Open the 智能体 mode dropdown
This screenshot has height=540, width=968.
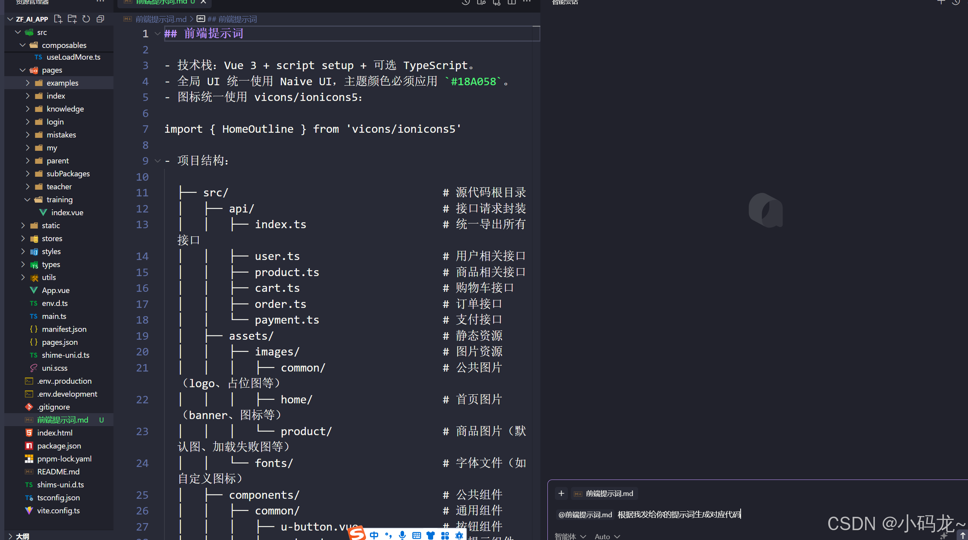coord(570,536)
